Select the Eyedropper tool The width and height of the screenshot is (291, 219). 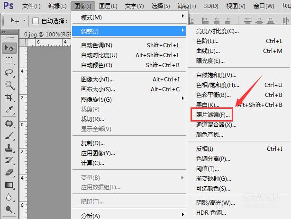click(x=9, y=110)
